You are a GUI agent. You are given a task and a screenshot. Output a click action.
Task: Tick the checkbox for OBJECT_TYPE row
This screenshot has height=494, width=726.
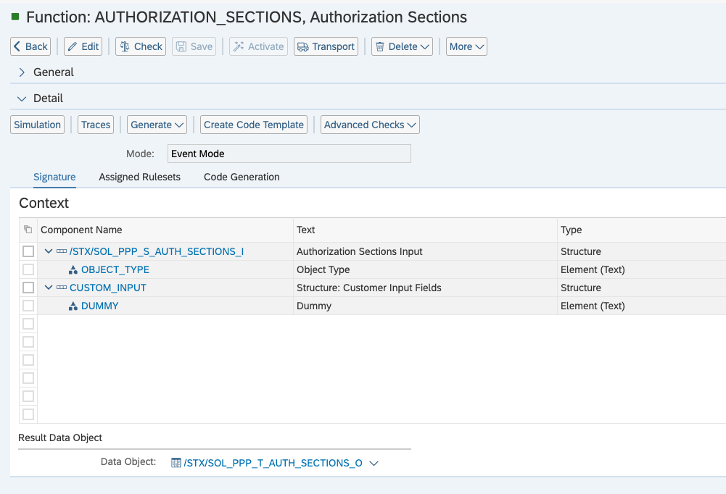pos(28,269)
